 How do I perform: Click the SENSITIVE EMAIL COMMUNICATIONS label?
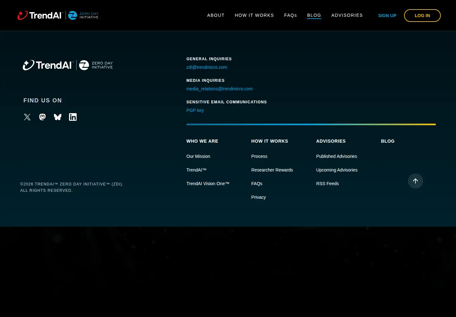coord(226,102)
